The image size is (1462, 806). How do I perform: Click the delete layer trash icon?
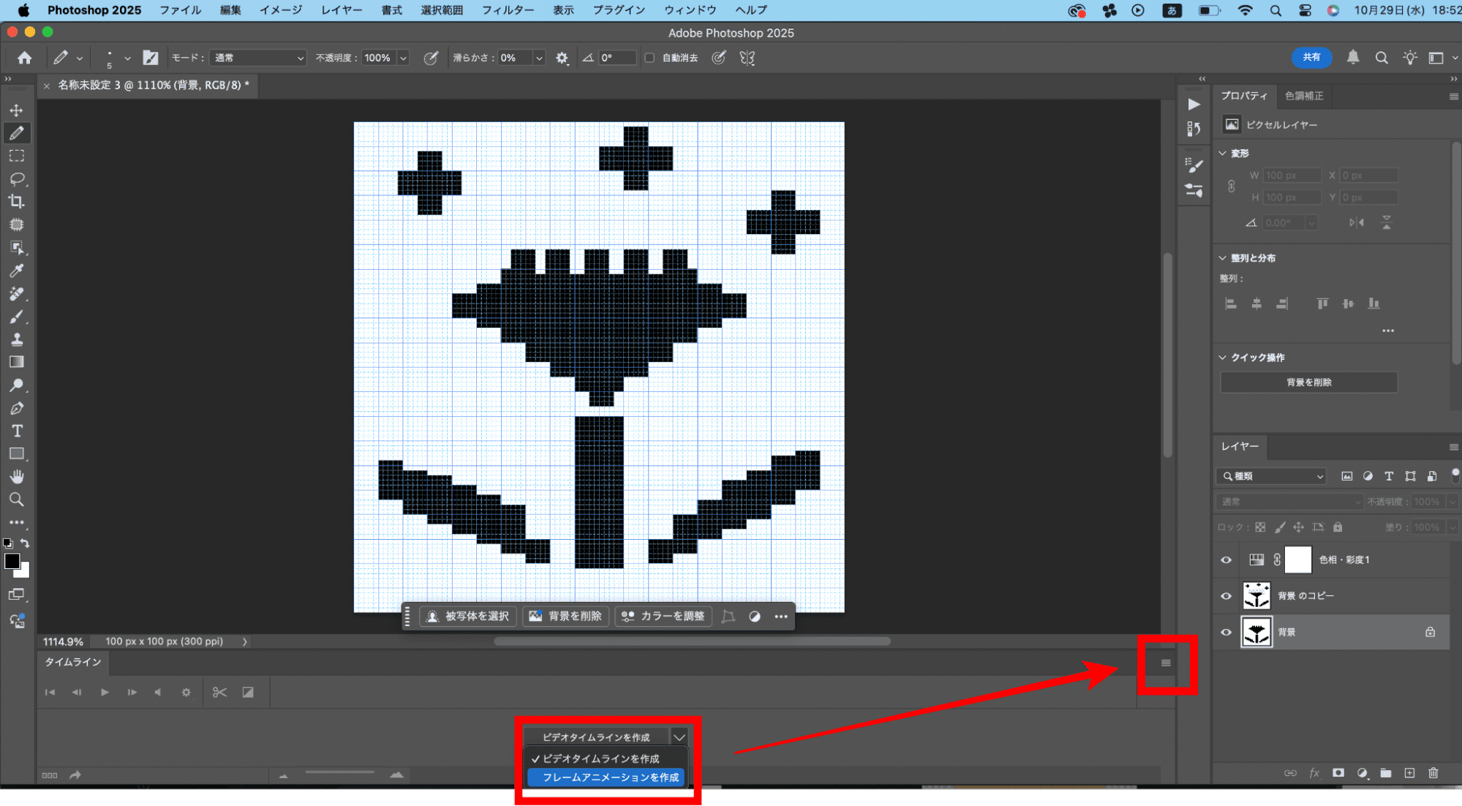[x=1433, y=773]
